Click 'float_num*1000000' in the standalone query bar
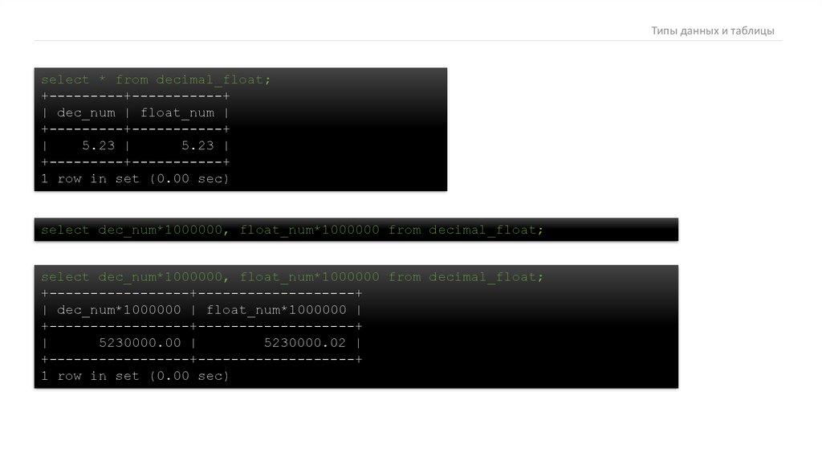The height and width of the screenshot is (461, 822). tap(309, 230)
